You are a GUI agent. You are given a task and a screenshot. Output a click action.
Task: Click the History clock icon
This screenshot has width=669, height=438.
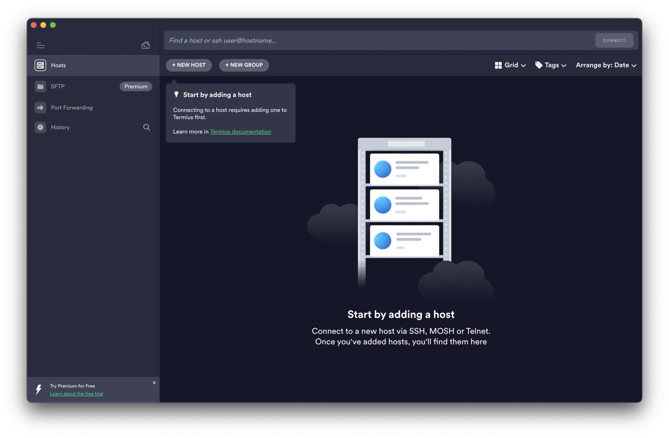(x=40, y=127)
